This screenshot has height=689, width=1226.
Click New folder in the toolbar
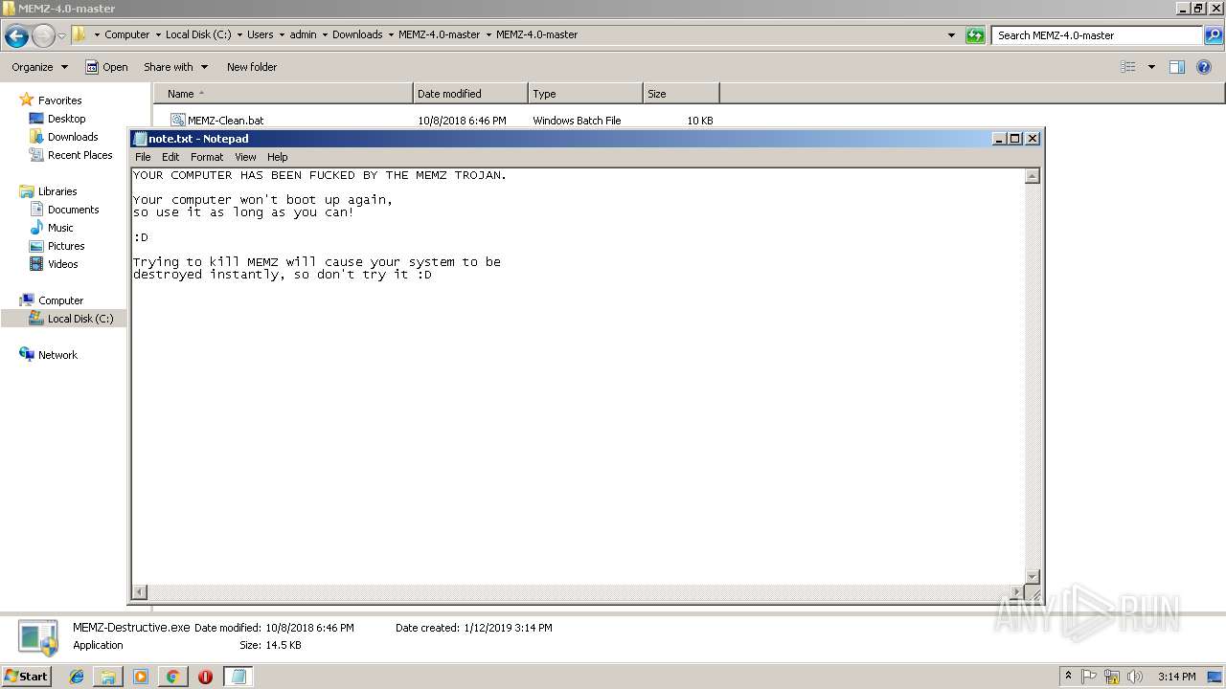click(252, 67)
